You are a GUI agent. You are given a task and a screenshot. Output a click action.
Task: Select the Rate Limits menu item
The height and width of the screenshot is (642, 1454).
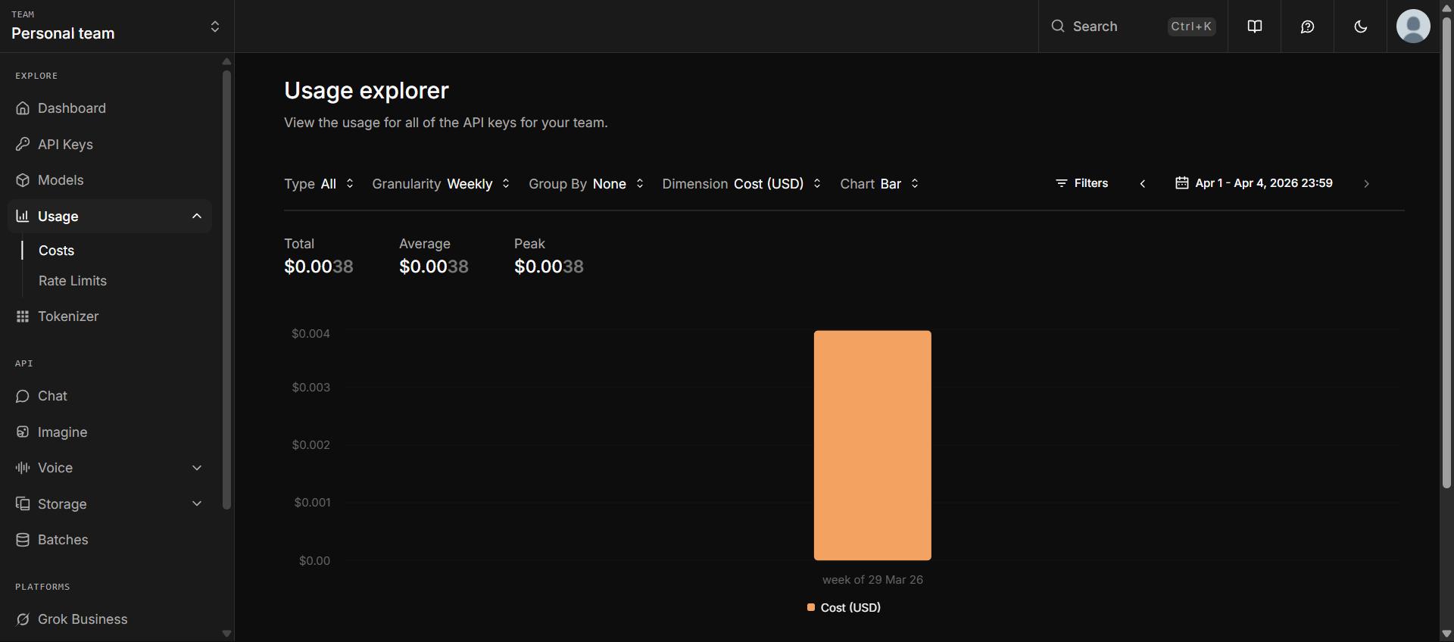coord(73,281)
